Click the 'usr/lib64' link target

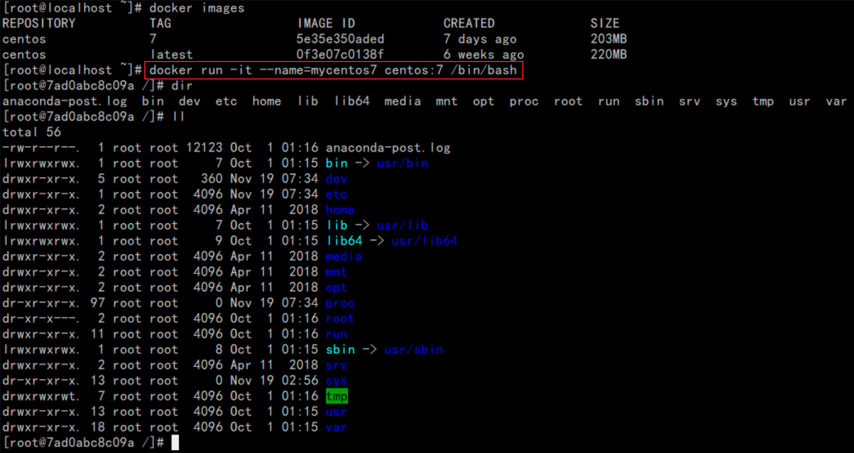(x=425, y=241)
